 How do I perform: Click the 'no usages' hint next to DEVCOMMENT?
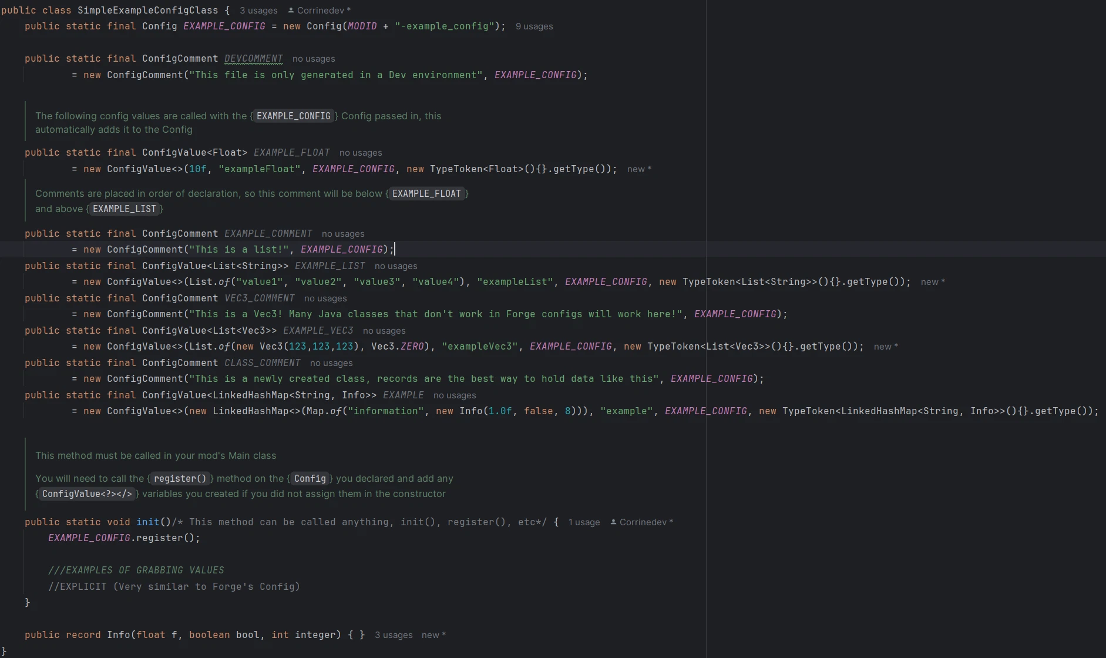[x=314, y=59]
